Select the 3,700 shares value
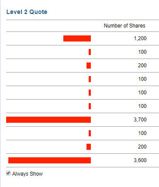This screenshot has height=187, width=159. click(x=140, y=120)
